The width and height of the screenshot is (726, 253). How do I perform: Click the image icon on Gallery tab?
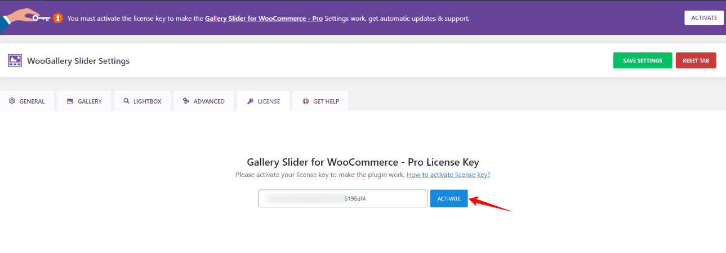click(70, 101)
